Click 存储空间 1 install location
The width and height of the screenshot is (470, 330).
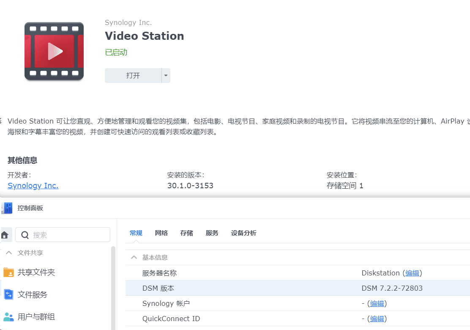[x=345, y=186]
